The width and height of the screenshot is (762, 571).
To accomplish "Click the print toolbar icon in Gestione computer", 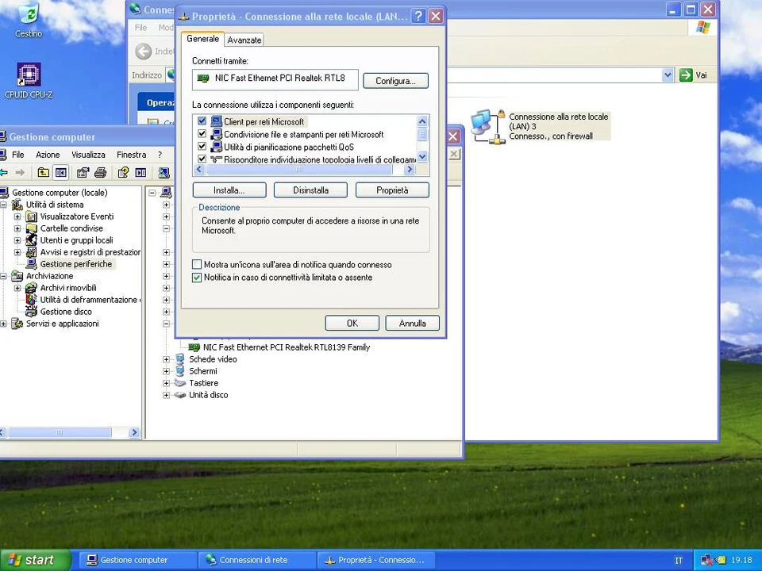I will coord(100,173).
